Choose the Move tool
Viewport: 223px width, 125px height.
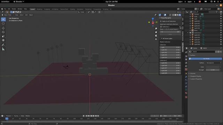point(3,28)
